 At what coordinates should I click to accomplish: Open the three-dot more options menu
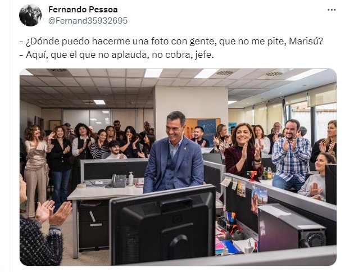click(332, 10)
